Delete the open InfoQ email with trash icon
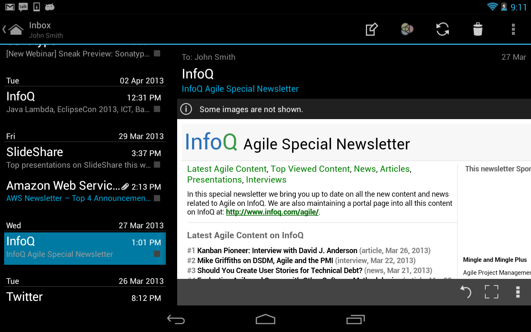Image resolution: width=531 pixels, height=332 pixels. pos(477,29)
